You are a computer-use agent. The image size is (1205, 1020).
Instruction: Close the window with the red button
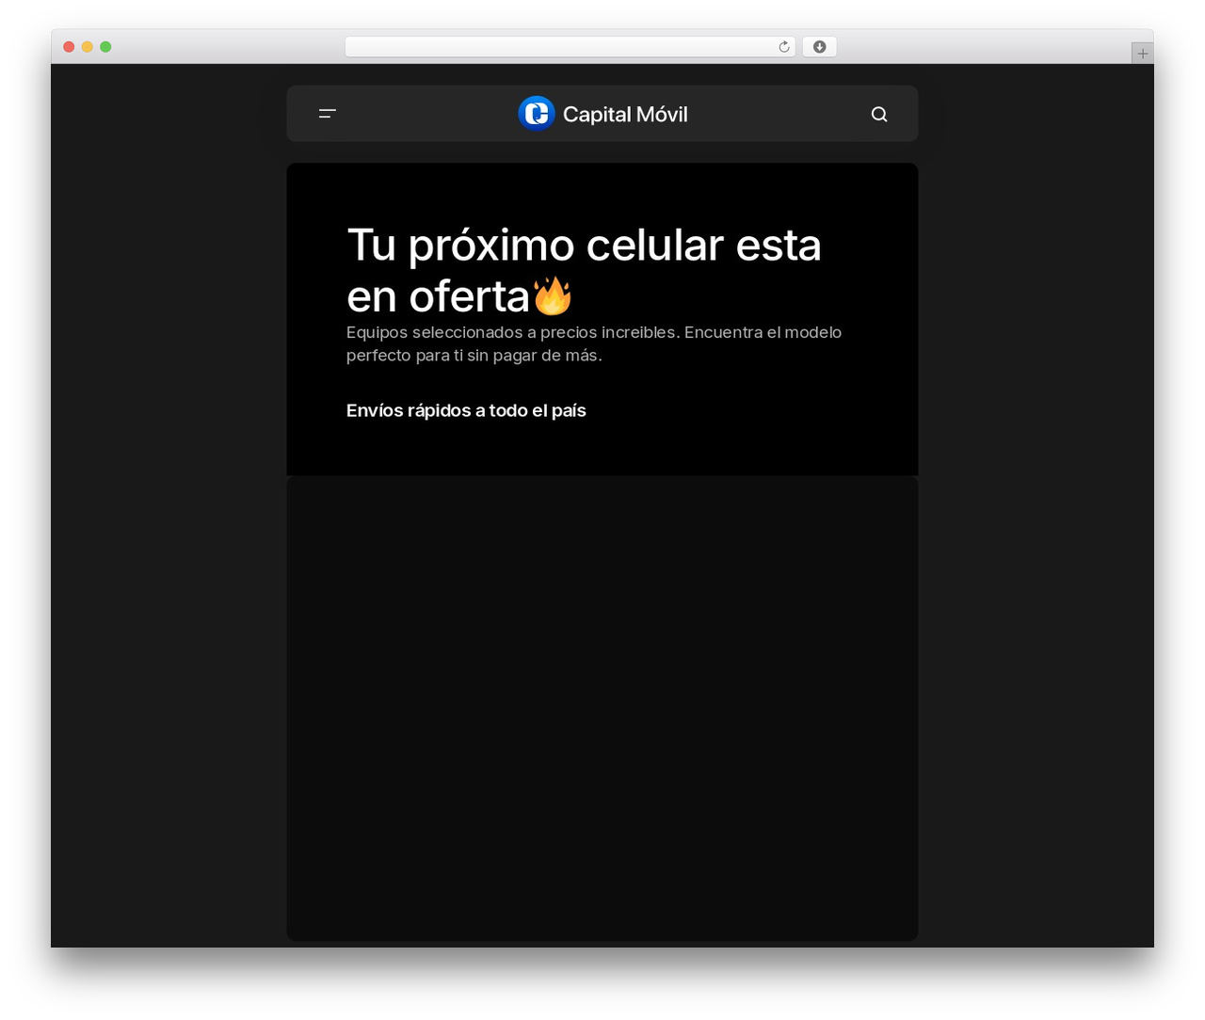click(69, 47)
